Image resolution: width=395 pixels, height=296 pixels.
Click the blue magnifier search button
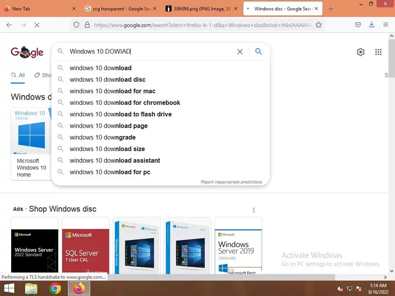(258, 51)
